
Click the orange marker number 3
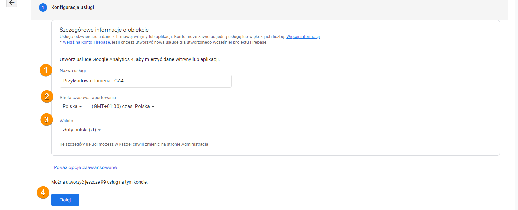46,120
